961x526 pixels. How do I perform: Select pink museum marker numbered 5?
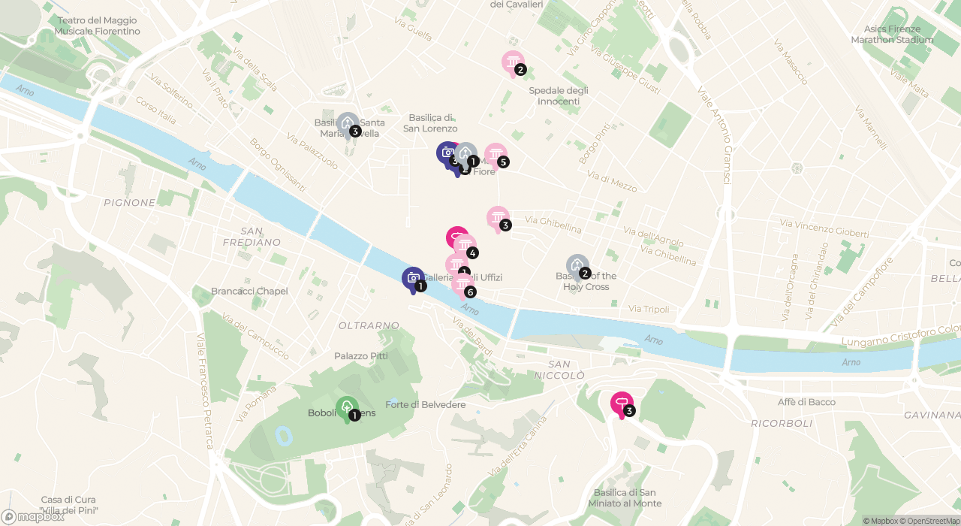click(x=496, y=156)
